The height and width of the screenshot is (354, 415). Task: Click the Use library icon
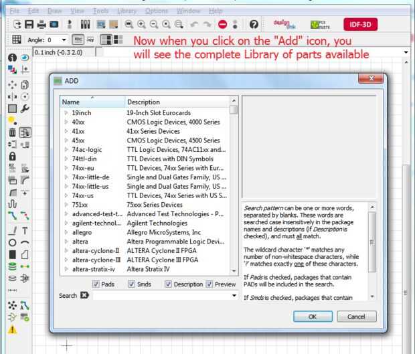click(85, 24)
